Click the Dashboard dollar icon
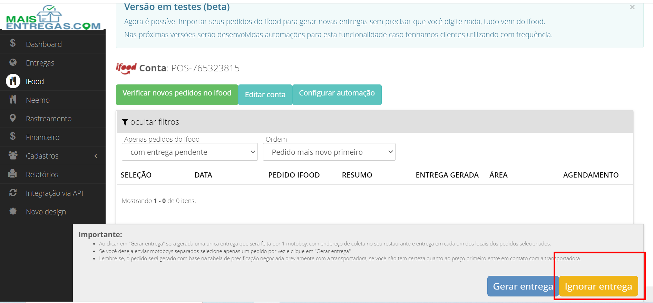 pyautogui.click(x=13, y=43)
